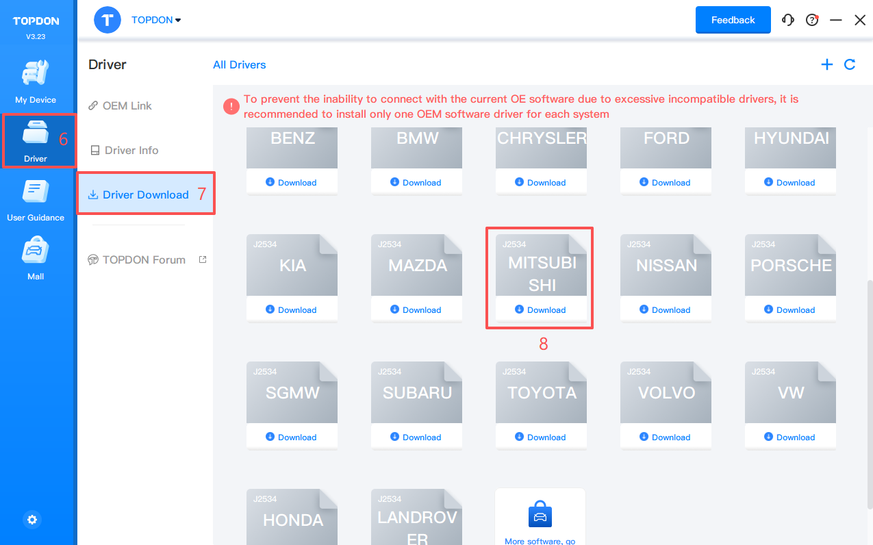Open settings gear at bottom left
Image resolution: width=873 pixels, height=545 pixels.
[x=32, y=520]
